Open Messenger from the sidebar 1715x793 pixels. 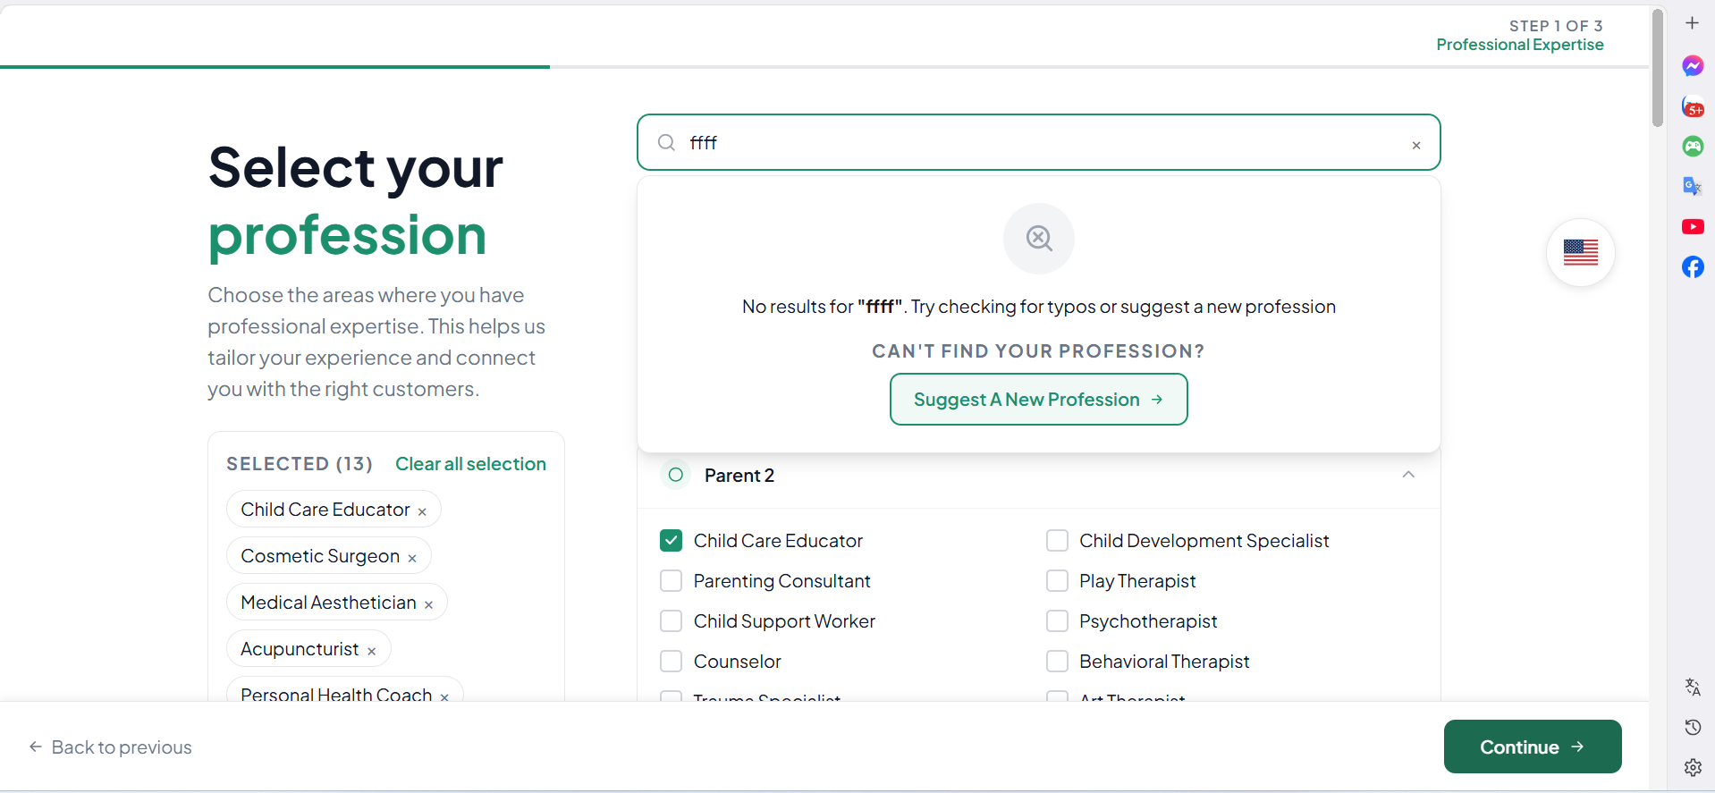1693,65
